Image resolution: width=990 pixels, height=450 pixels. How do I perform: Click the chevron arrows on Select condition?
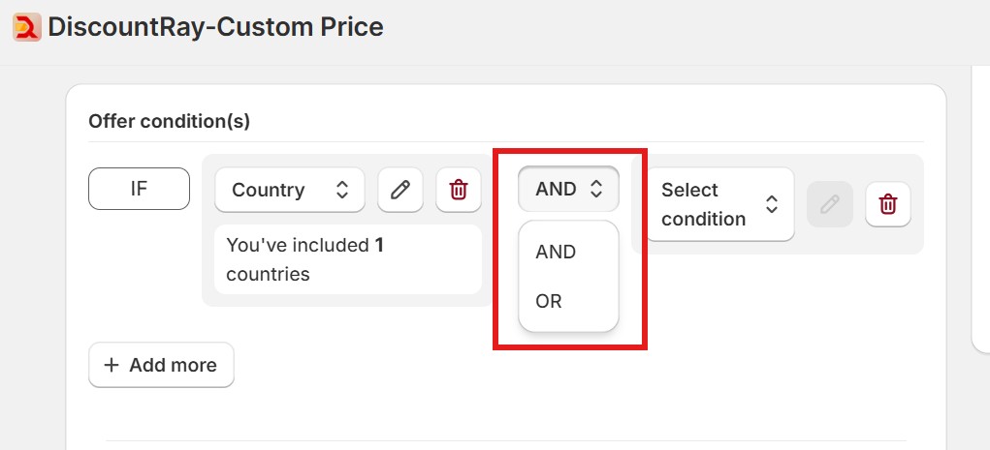pos(772,204)
